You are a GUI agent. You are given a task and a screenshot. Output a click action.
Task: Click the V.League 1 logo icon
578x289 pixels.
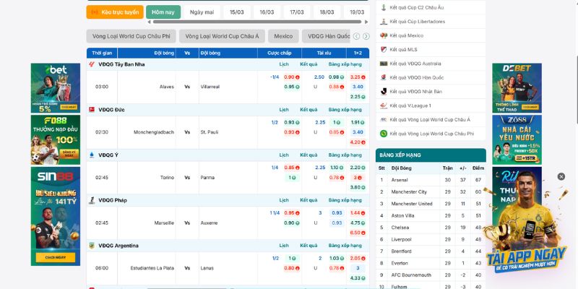click(383, 105)
